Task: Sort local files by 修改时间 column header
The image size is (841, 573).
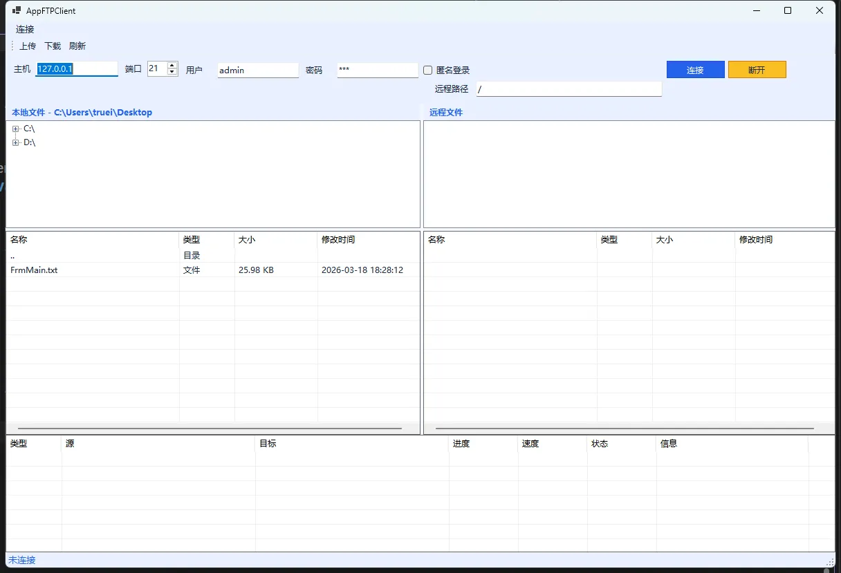Action: [338, 240]
